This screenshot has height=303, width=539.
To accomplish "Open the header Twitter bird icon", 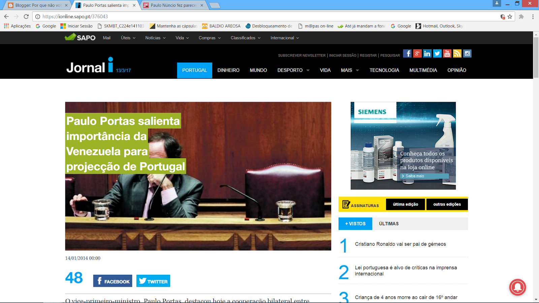I will [x=437, y=54].
